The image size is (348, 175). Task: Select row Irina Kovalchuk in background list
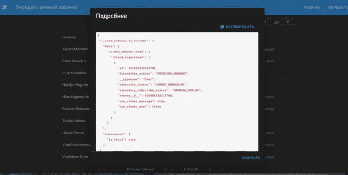(x=74, y=73)
